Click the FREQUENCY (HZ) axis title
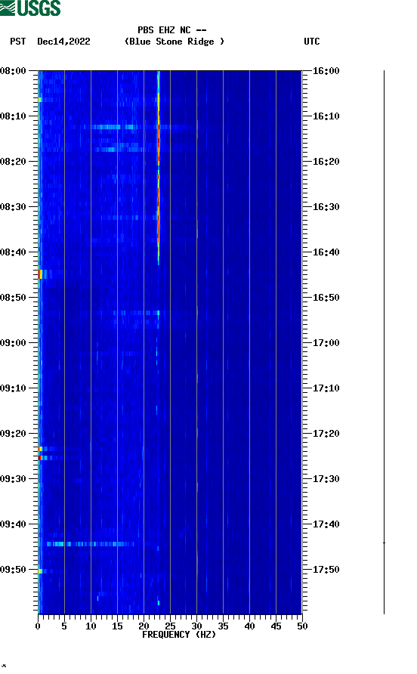This screenshot has height=674, width=417. pos(179,635)
